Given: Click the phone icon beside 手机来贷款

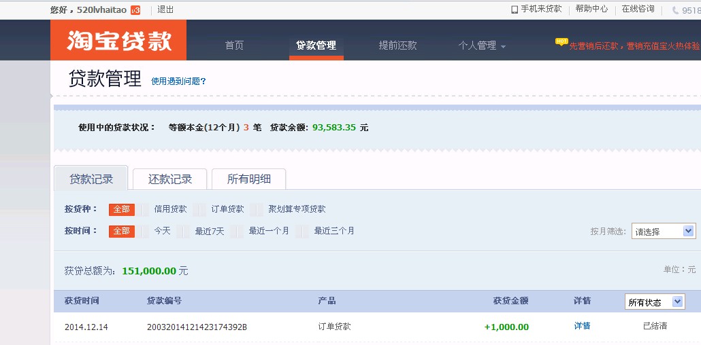Looking at the screenshot, I should point(515,10).
